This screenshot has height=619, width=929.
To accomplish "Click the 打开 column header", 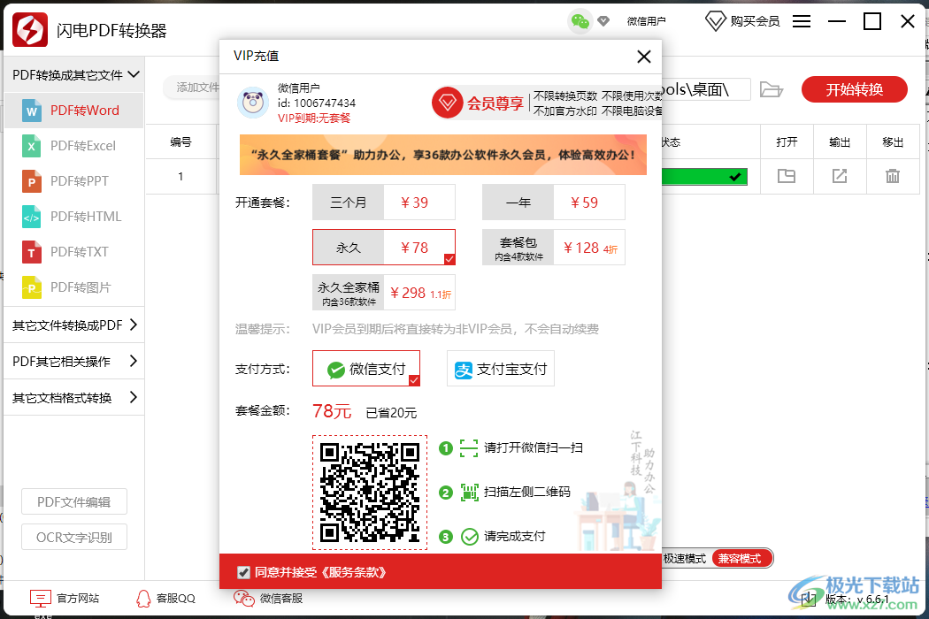I will (x=787, y=141).
